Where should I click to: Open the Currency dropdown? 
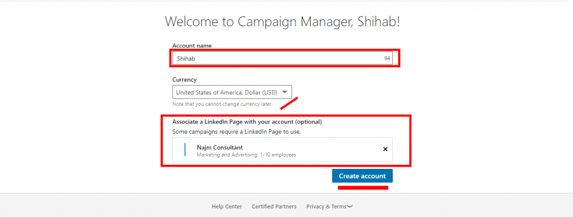232,92
